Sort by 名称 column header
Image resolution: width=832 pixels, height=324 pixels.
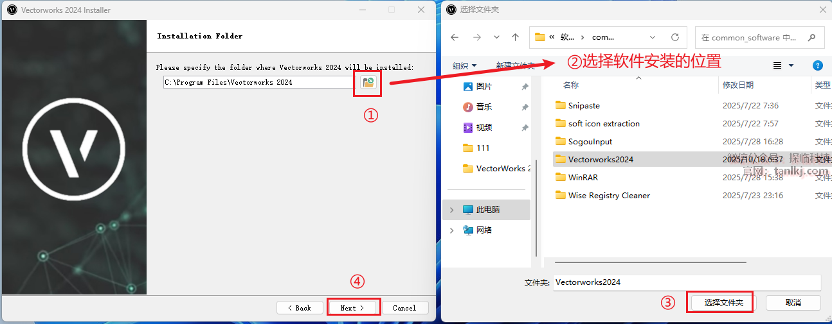[571, 85]
